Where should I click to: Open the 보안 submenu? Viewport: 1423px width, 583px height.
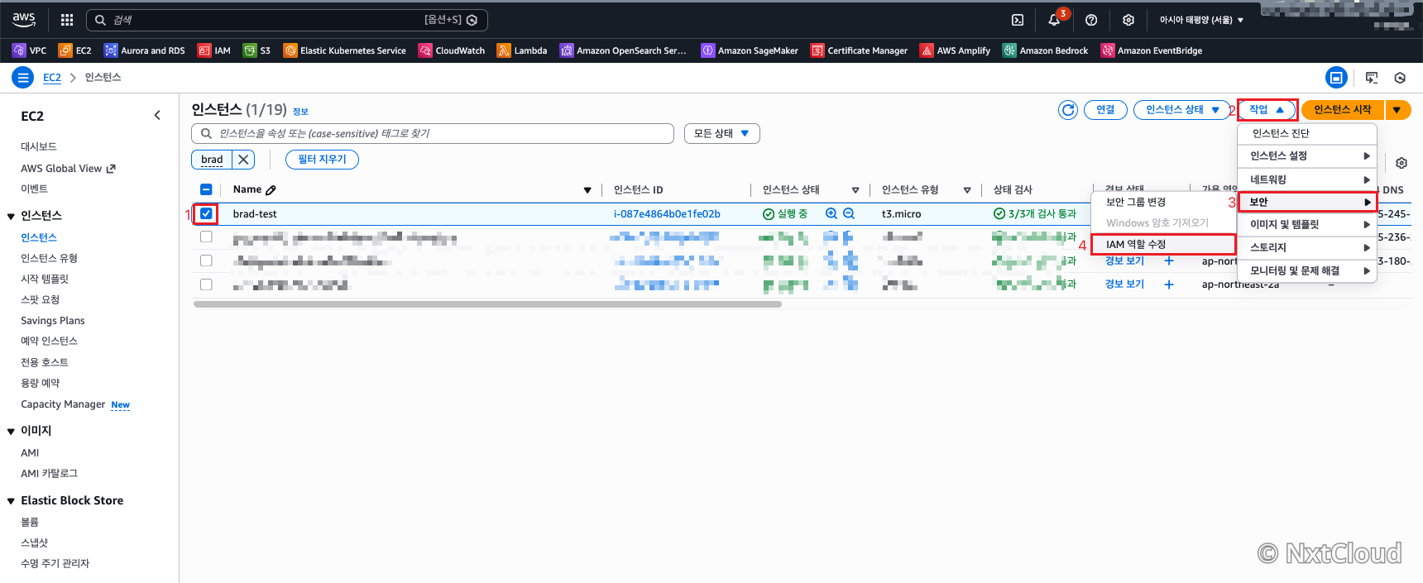(x=1307, y=202)
